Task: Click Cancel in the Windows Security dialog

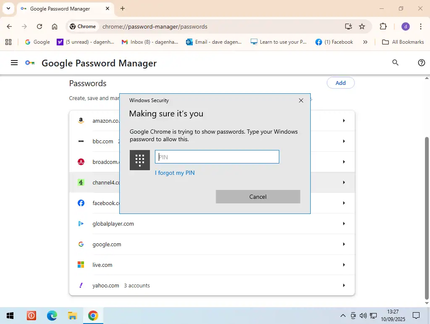Action: point(258,197)
